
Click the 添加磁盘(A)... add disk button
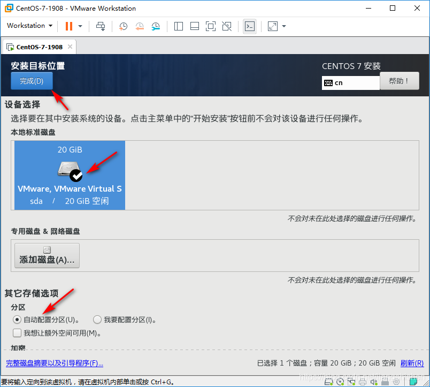coord(47,255)
